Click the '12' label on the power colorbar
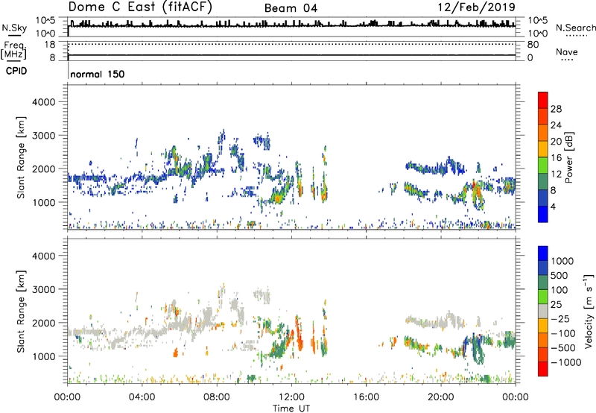Viewport: 596px width, 413px height. click(556, 174)
